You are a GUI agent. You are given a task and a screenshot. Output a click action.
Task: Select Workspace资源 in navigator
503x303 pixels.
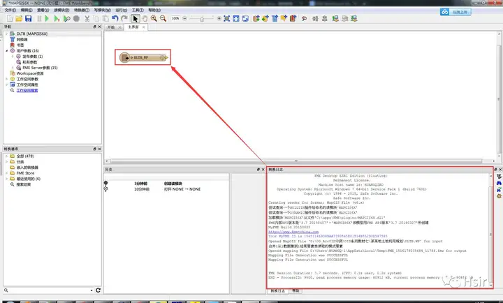pyautogui.click(x=30, y=73)
